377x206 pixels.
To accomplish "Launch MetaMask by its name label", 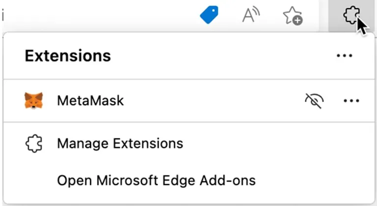I will click(x=90, y=101).
